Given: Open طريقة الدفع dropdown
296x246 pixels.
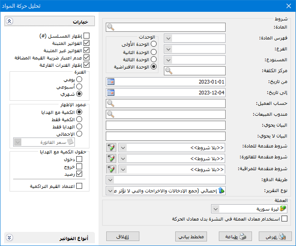Looking at the screenshot, I should point(110,180).
